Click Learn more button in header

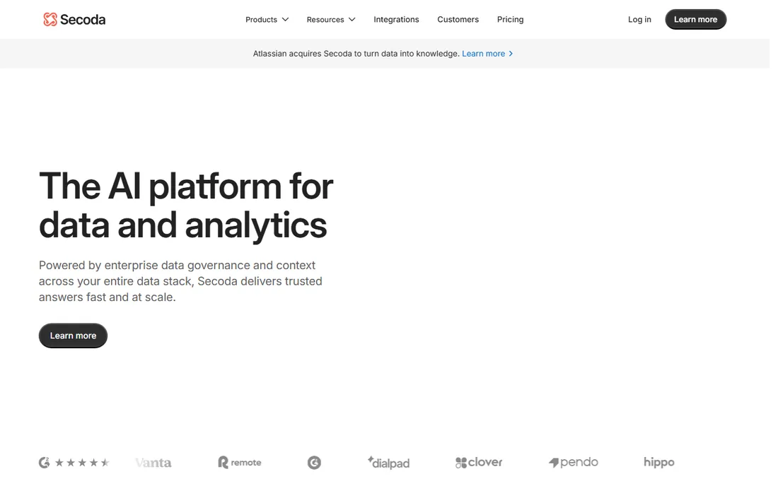tap(695, 19)
